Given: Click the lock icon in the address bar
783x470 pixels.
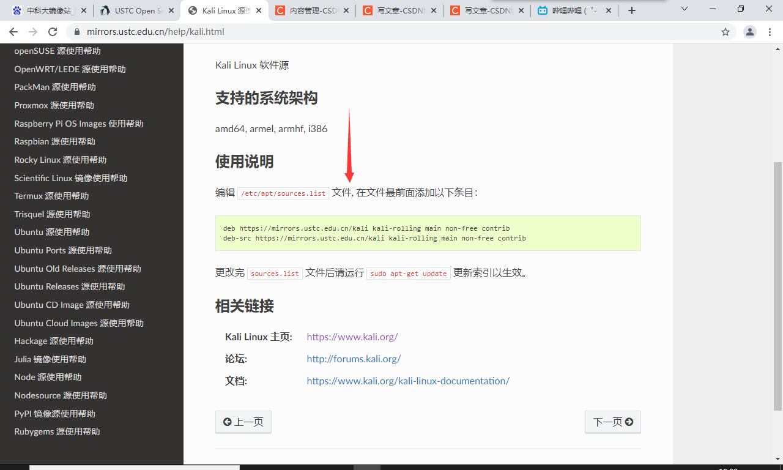Looking at the screenshot, I should (77, 32).
